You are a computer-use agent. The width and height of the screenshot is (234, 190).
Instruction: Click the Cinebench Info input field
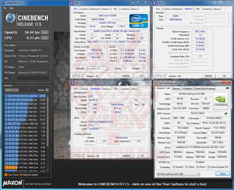33,78
